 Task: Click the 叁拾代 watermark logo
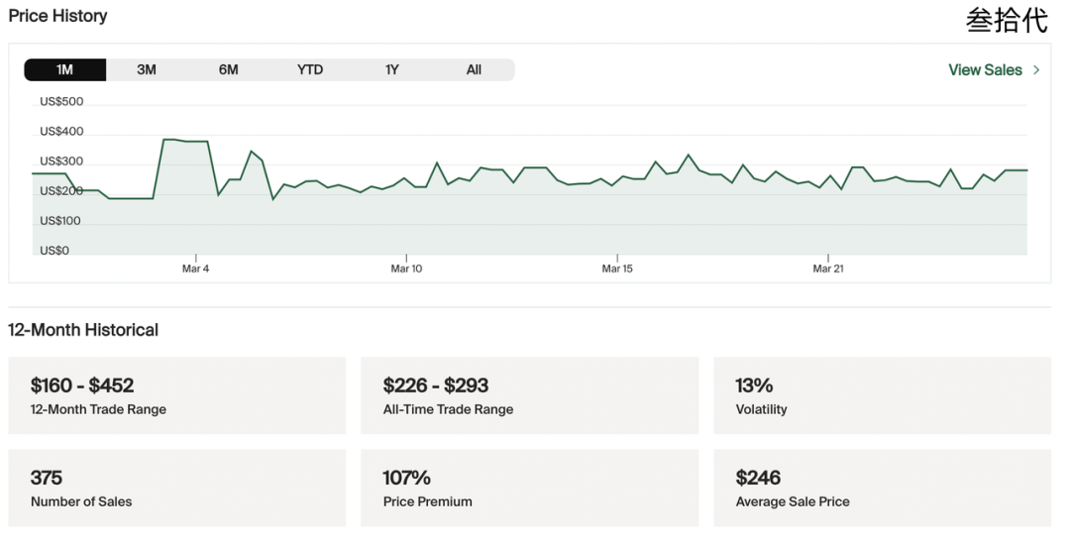(x=1007, y=21)
